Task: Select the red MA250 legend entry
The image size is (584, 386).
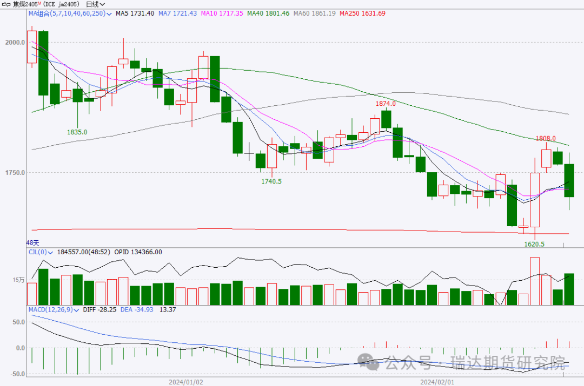Action: pos(364,13)
